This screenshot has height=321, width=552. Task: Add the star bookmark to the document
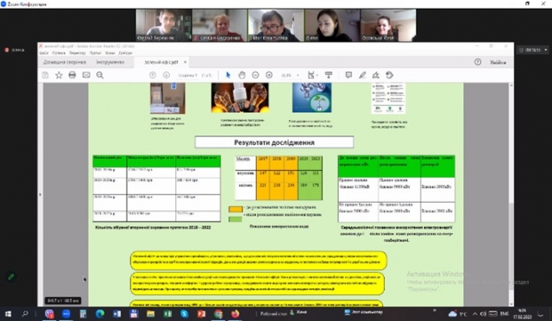tap(59, 75)
